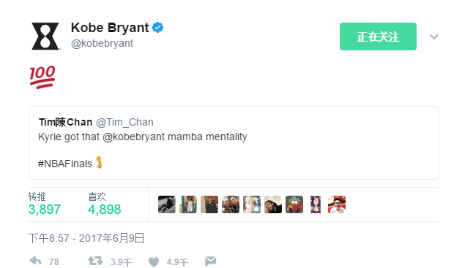Open the Kobe Bryant display name
462x268 pixels.
pyautogui.click(x=110, y=28)
